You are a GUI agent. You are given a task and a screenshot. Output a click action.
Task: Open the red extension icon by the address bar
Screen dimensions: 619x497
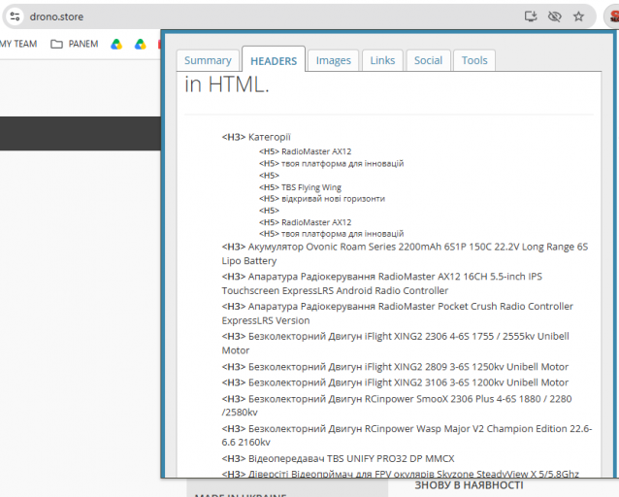(613, 17)
